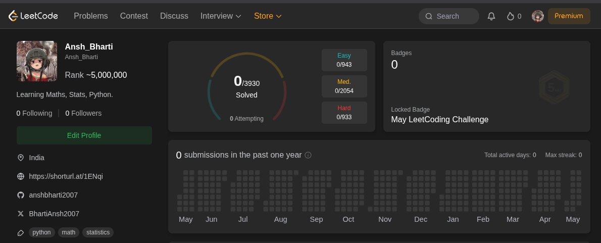Click the streak flame icon
This screenshot has width=601, height=243.
pyautogui.click(x=511, y=16)
